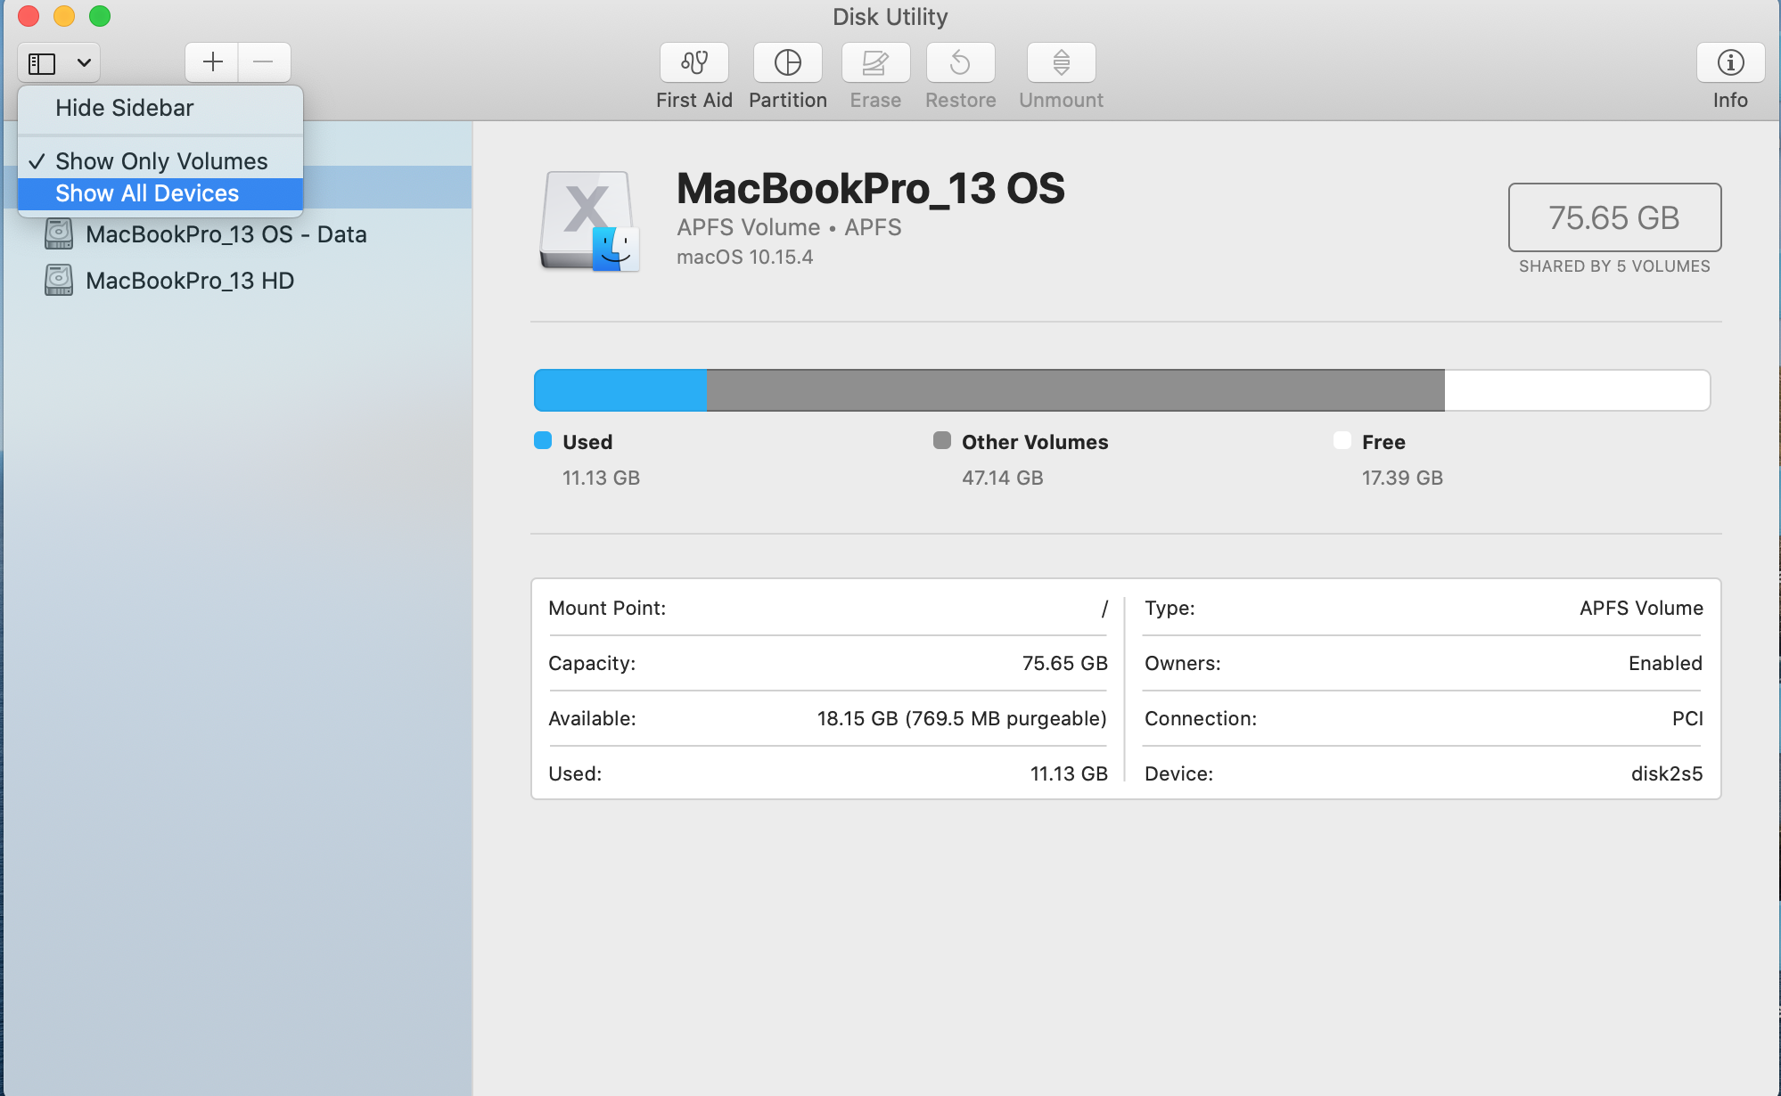Choose Hide Sidebar from the menu
1781x1096 pixels.
(125, 108)
